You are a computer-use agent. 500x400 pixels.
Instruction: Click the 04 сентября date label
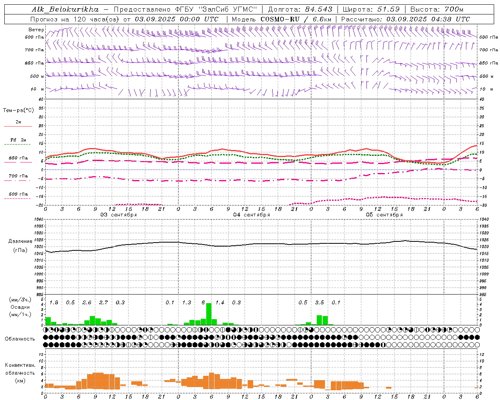coord(252,215)
